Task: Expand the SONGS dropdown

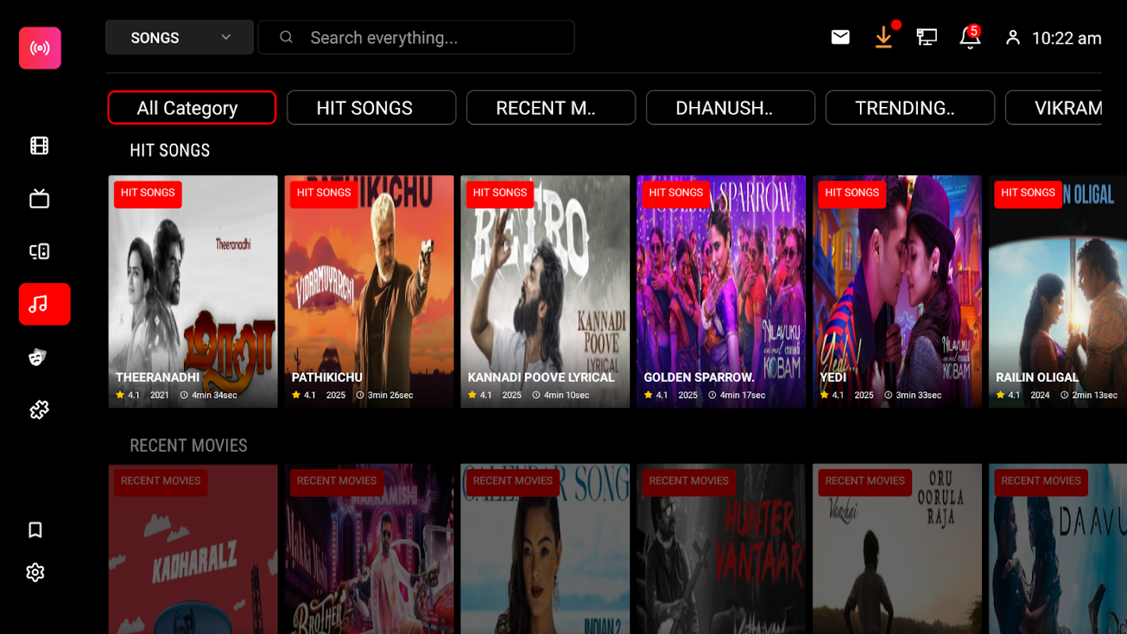Action: click(x=179, y=37)
